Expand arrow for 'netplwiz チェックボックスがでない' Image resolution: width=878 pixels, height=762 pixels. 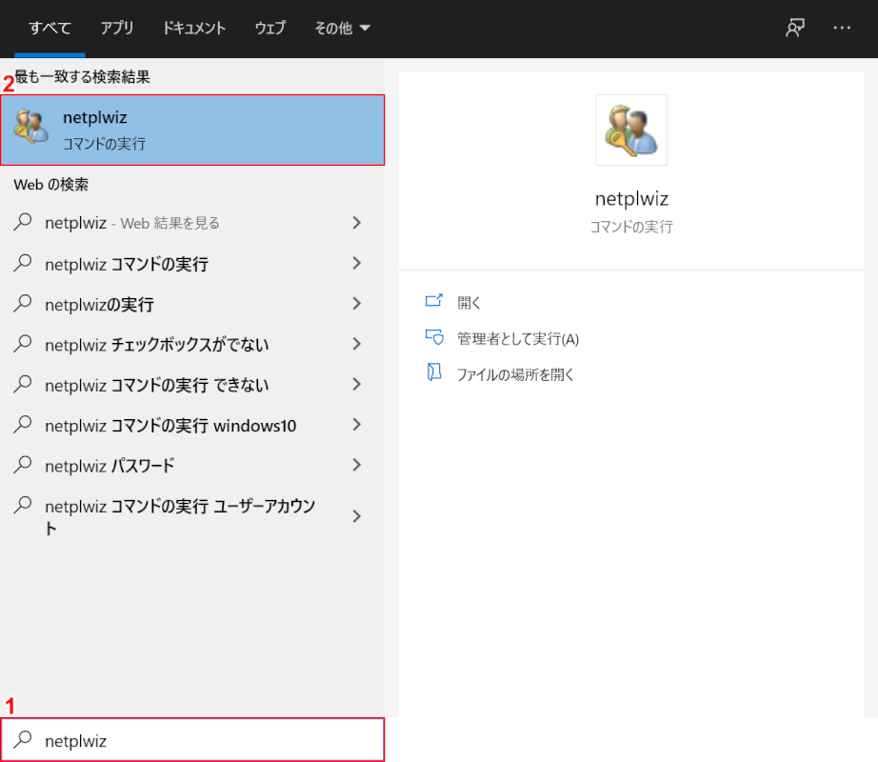tap(356, 345)
